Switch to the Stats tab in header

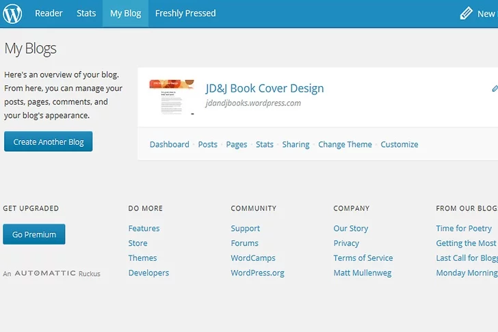point(86,13)
